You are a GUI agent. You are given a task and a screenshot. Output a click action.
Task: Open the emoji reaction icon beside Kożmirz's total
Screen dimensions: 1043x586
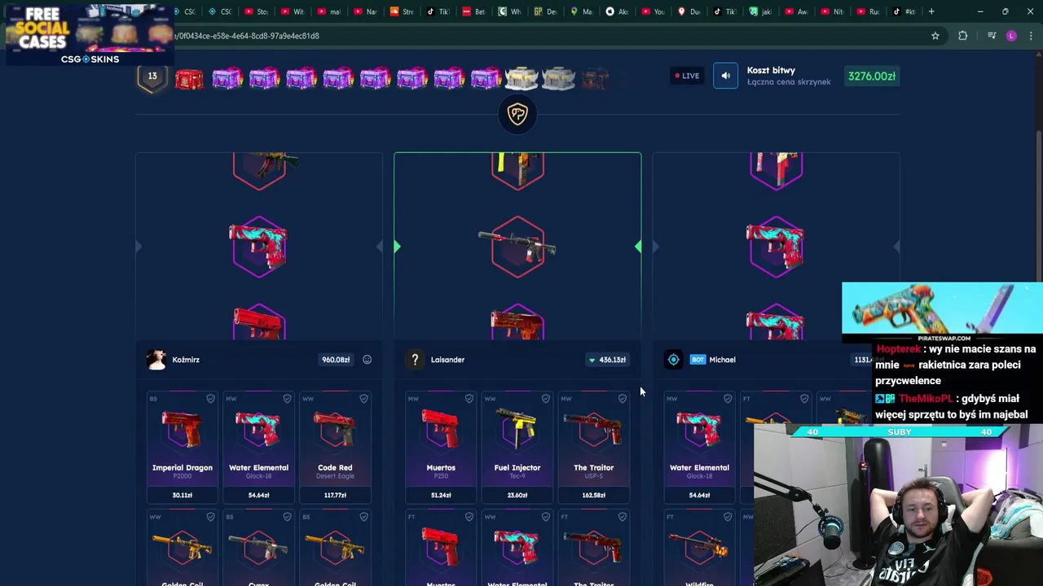pyautogui.click(x=367, y=360)
